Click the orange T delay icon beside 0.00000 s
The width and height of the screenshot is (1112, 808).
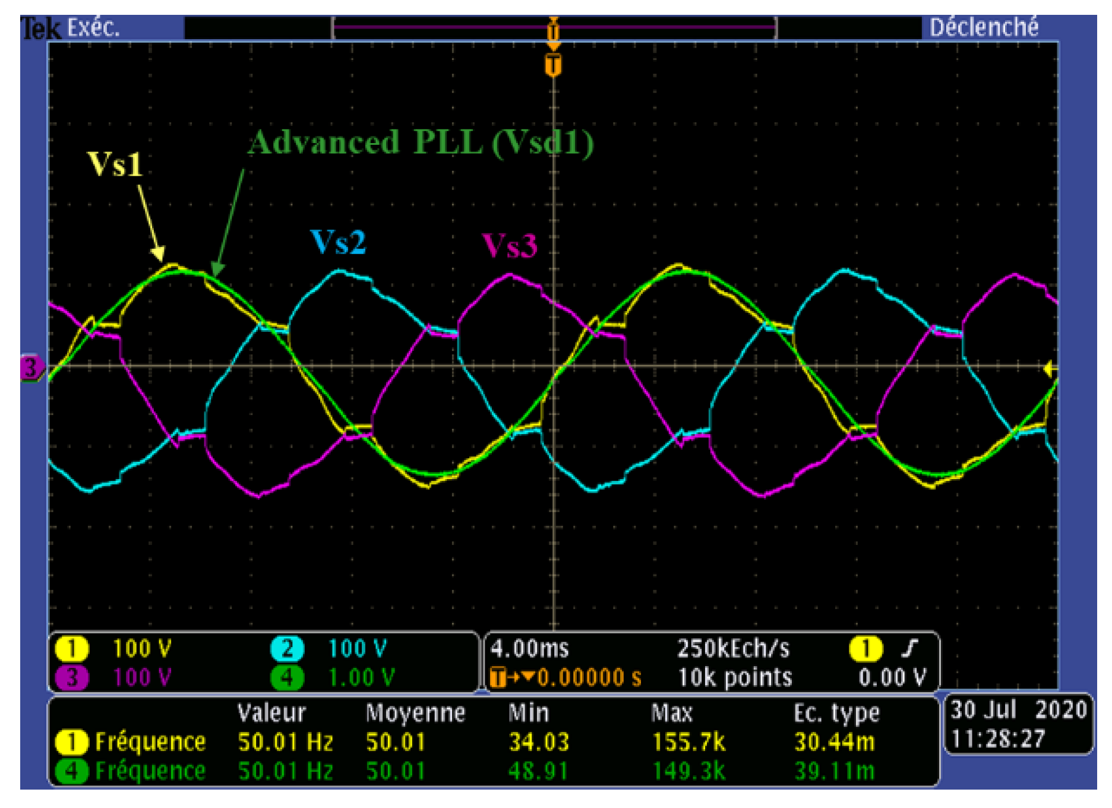498,678
